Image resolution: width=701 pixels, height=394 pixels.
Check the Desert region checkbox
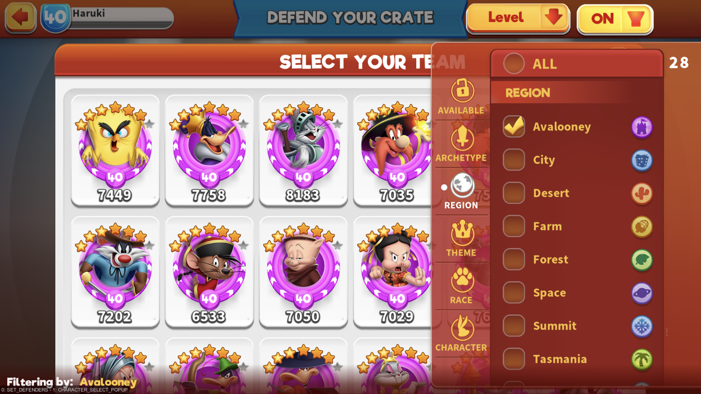pyautogui.click(x=514, y=193)
